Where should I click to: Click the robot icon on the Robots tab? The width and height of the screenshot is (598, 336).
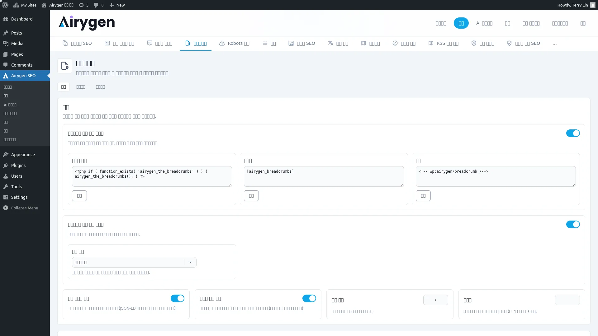pos(222,43)
